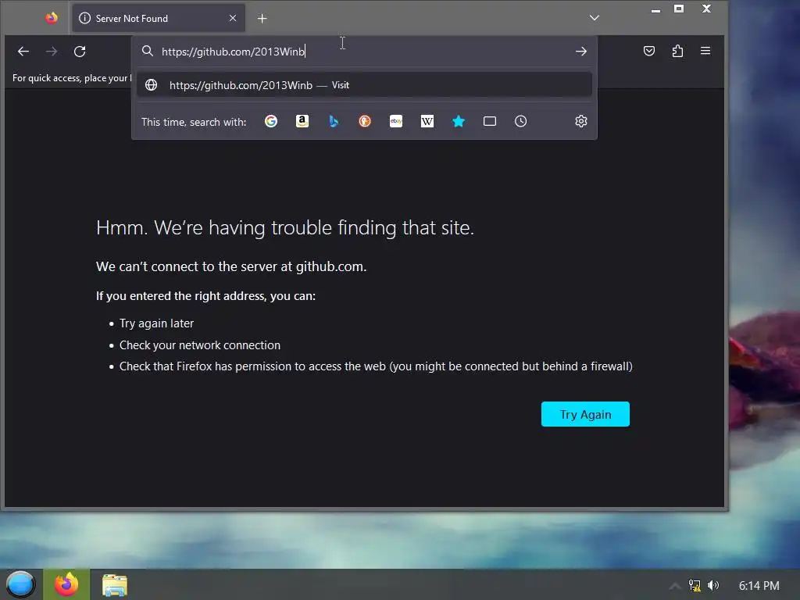Open the Start orb on taskbar
Screen dimensions: 800x600
click(x=21, y=584)
